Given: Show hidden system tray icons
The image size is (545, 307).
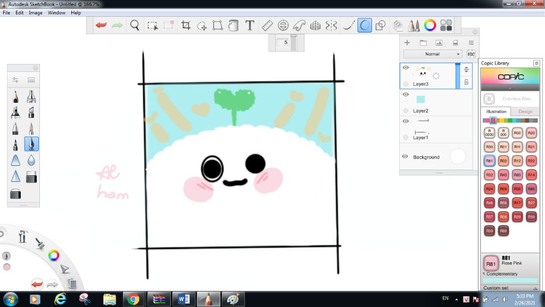Looking at the screenshot, I should (456, 300).
